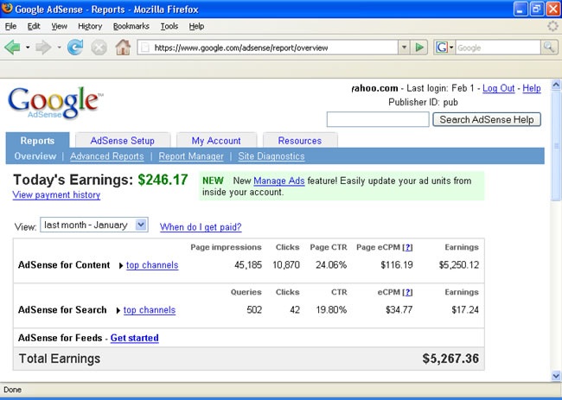Click the Reload page icon
Viewport: 562px width, 400px height.
click(75, 48)
